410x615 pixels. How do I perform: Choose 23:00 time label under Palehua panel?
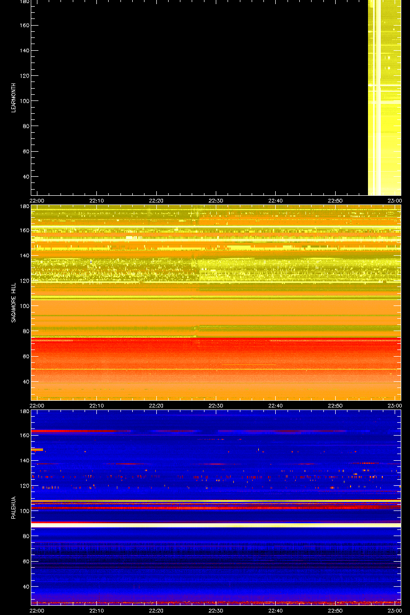click(x=395, y=610)
